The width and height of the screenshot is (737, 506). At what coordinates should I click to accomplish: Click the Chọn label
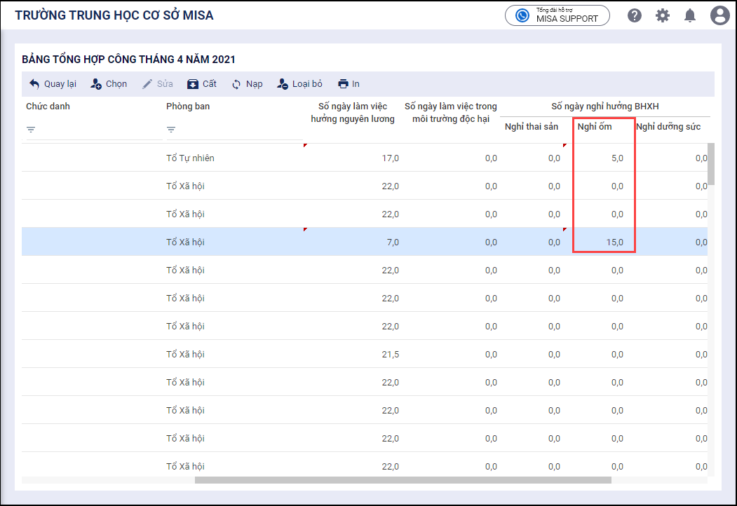pyautogui.click(x=116, y=83)
